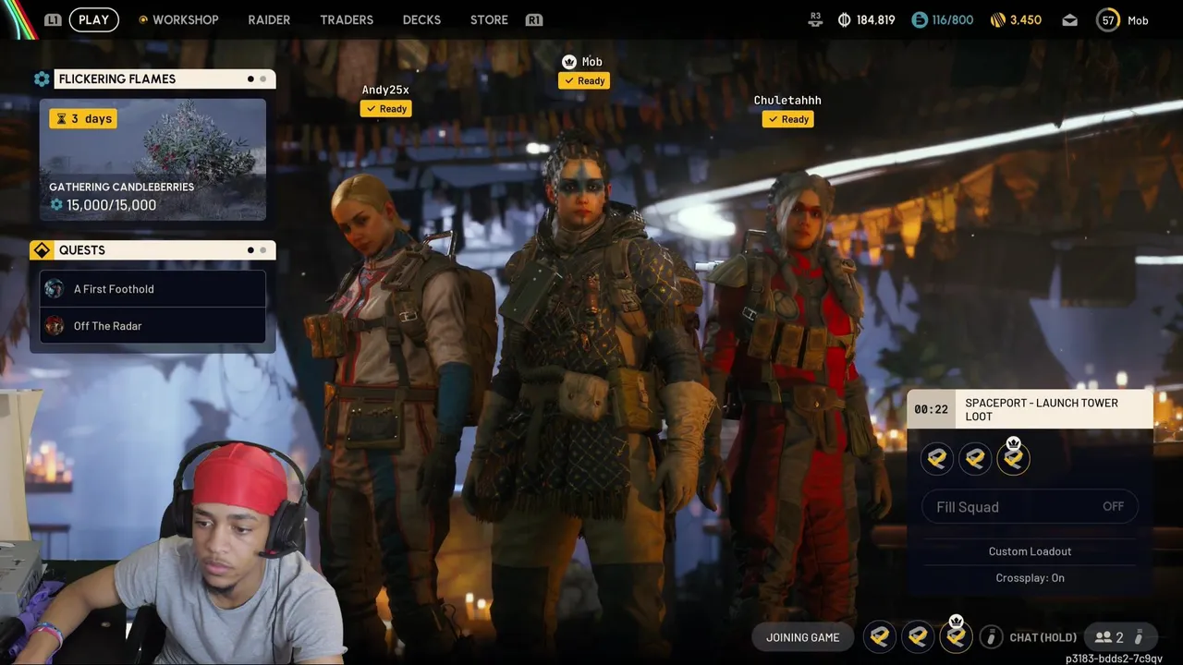Click Mob's Ready status badge
This screenshot has width=1183, height=665.
click(x=584, y=81)
